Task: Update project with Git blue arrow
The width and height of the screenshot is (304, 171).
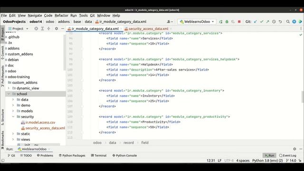Action: pos(256,22)
